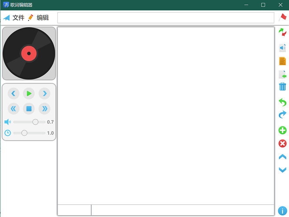
Task: Maximize the 歌词编辑器 window
Action: [x=263, y=5]
